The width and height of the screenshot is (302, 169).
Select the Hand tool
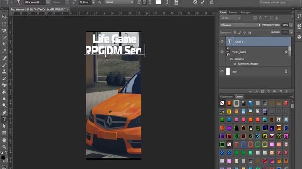(x=4, y=140)
